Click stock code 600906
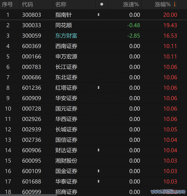The image size is (187, 196). [32, 150]
